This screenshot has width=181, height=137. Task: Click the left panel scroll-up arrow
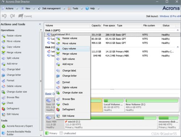(x=41, y=30)
